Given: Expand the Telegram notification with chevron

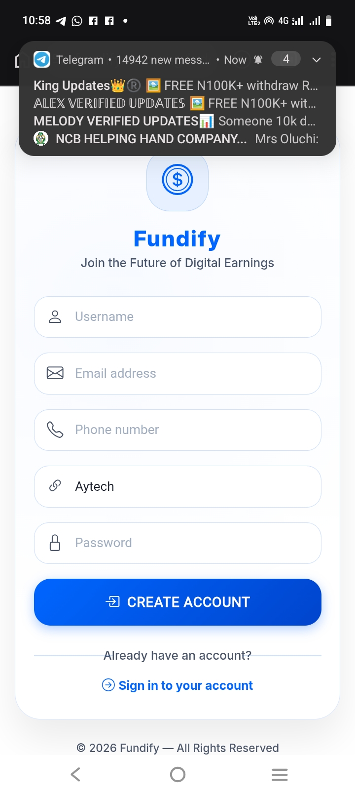Looking at the screenshot, I should [317, 60].
